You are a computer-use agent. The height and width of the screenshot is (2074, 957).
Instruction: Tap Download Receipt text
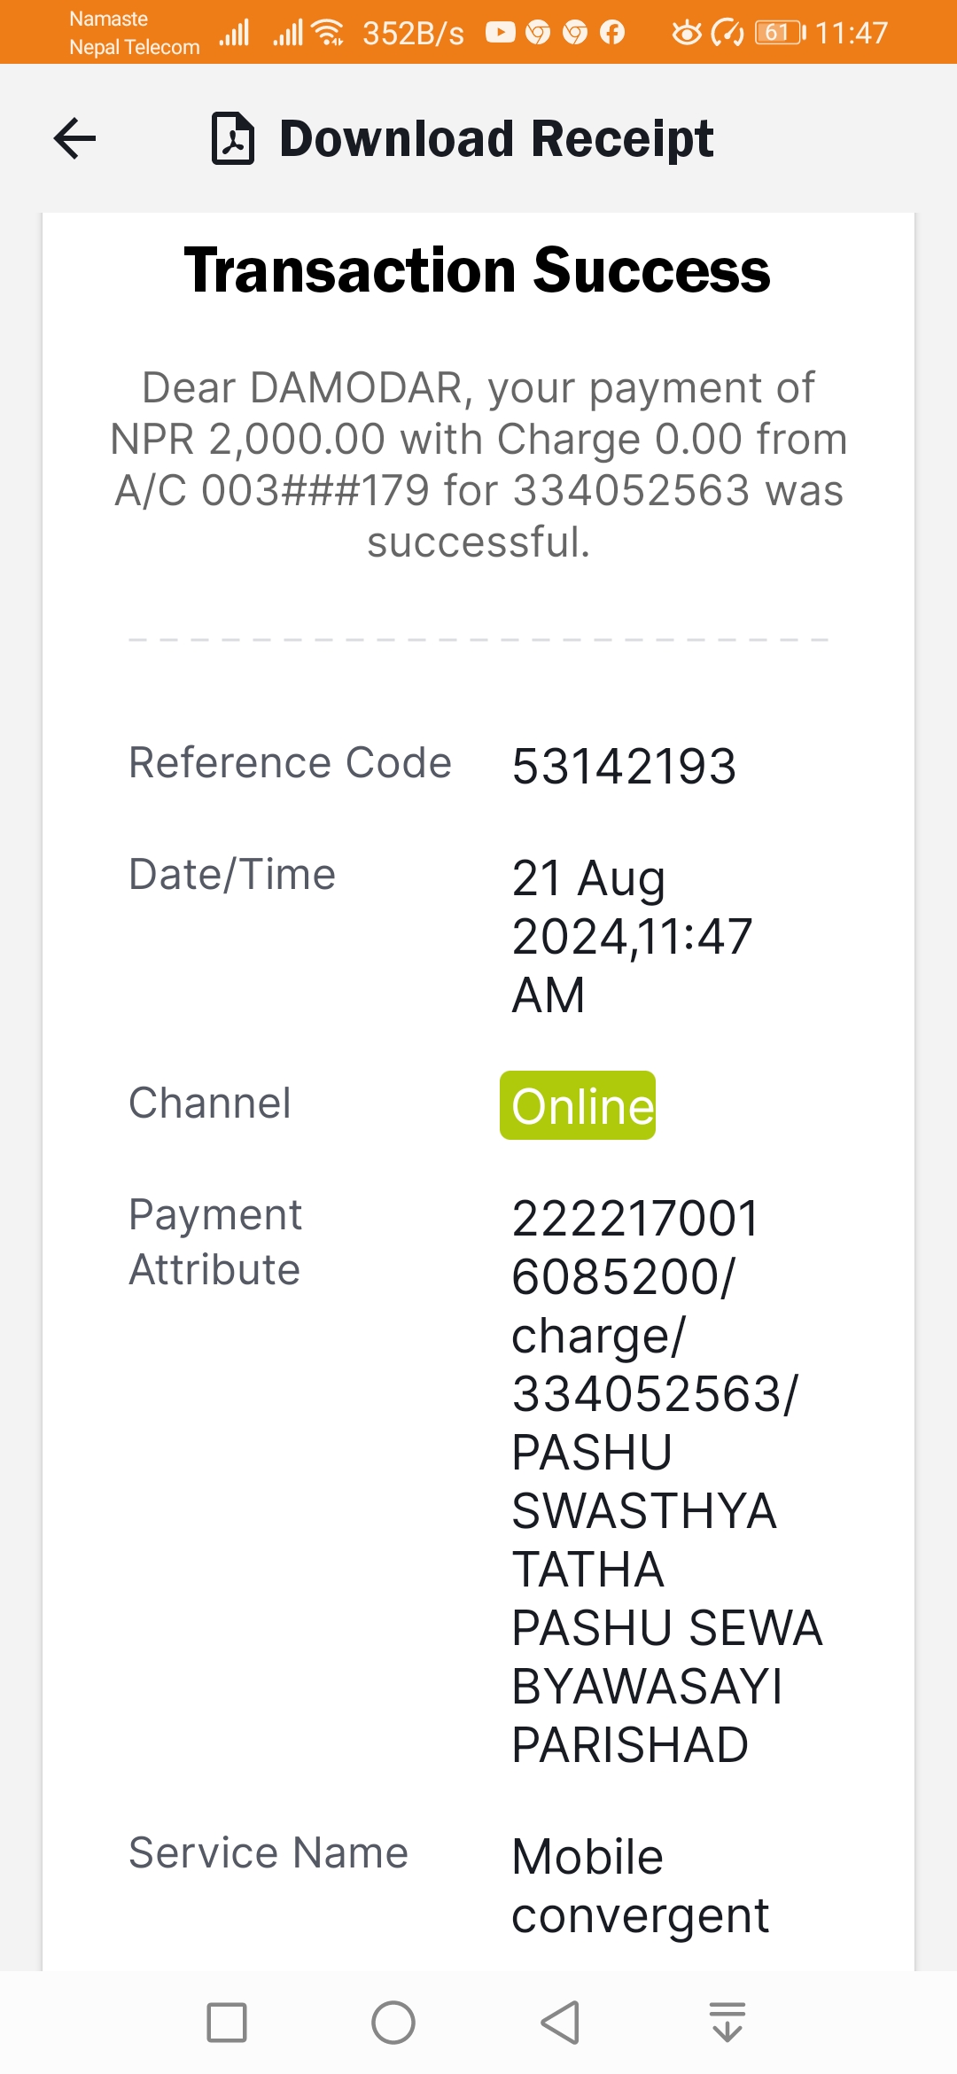pos(496,138)
